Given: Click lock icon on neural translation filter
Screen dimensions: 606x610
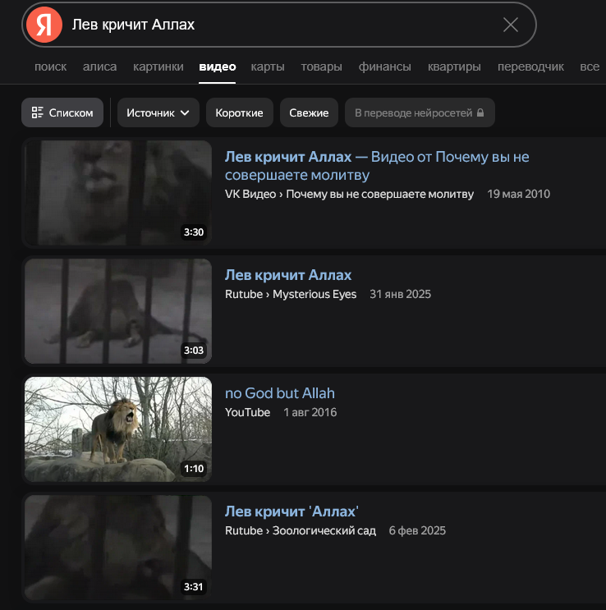Looking at the screenshot, I should tap(480, 112).
